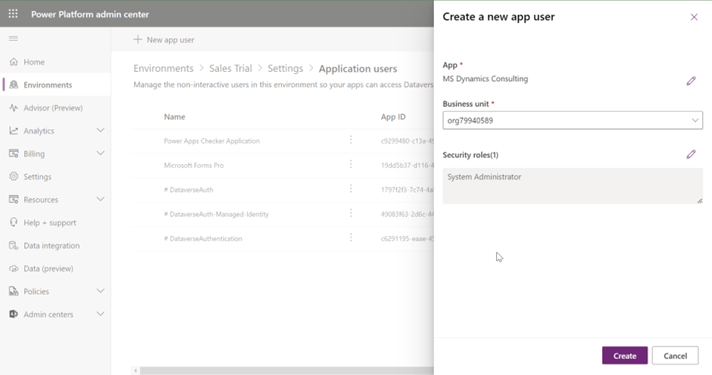Screen dimensions: 712x375
Task: Select Data integration in the sidebar
Action: tap(51, 246)
